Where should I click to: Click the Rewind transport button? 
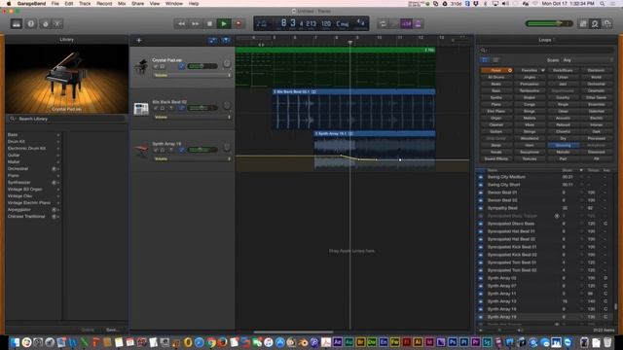(181, 23)
